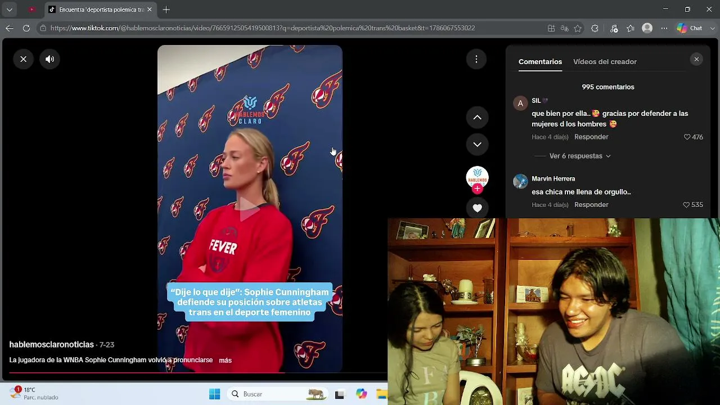720x405 pixels.
Task: Switch to the Comentarios tab
Action: click(x=540, y=62)
